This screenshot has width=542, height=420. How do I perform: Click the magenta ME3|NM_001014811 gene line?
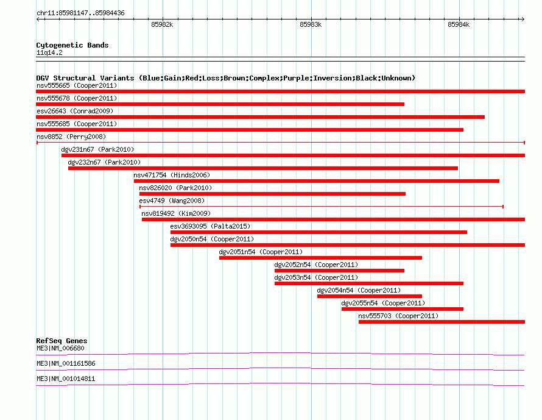tap(280, 385)
